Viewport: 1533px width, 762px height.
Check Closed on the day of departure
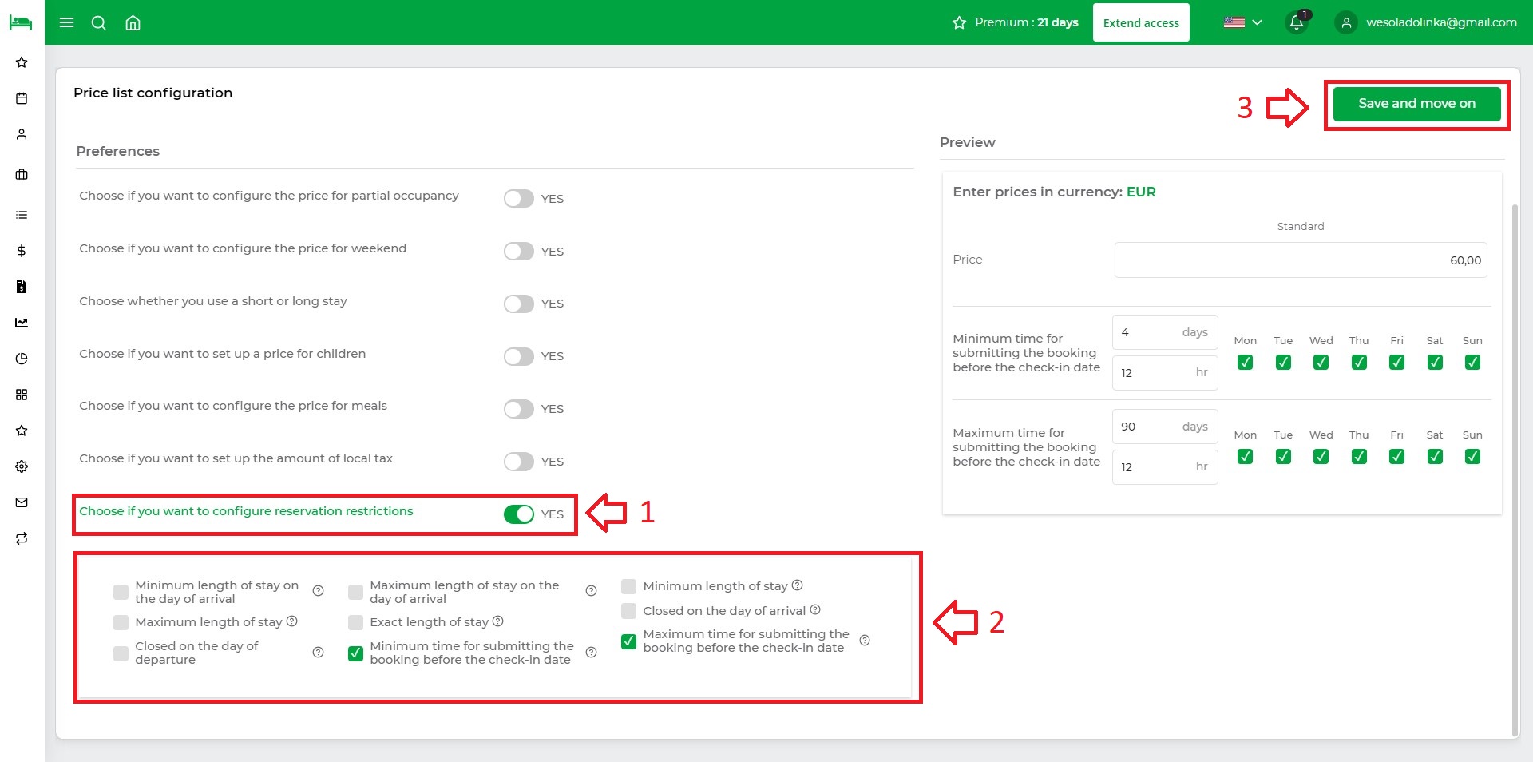coord(121,653)
